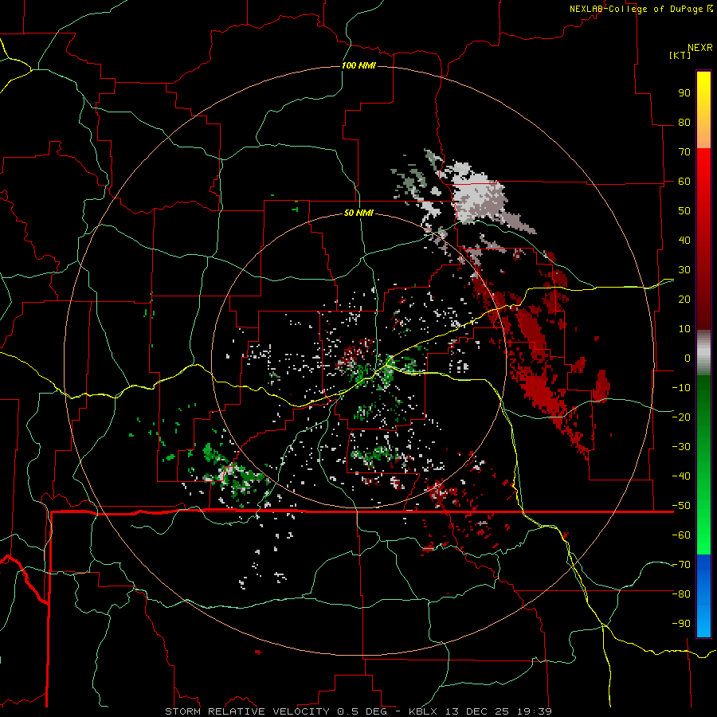Click the -20 value on velocity scale
This screenshot has height=717, width=717.
tap(681, 417)
